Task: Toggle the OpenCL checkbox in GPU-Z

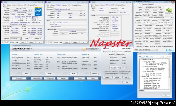Action: (x=144, y=46)
